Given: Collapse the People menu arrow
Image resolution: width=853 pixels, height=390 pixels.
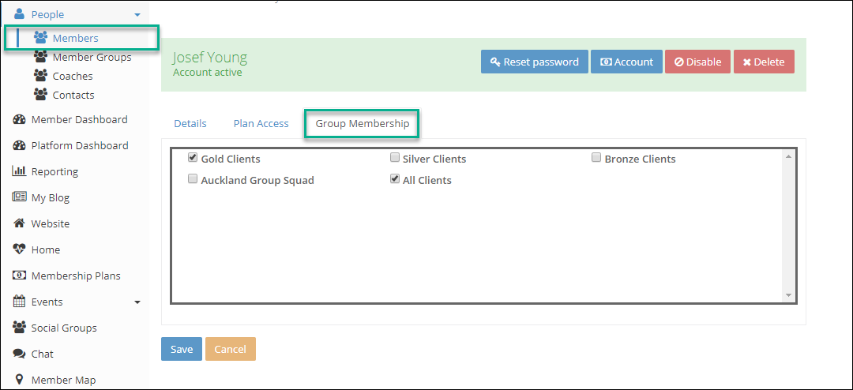Looking at the screenshot, I should click(x=137, y=15).
